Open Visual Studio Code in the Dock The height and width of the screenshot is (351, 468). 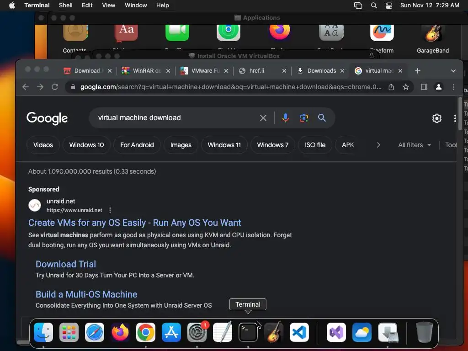click(299, 332)
